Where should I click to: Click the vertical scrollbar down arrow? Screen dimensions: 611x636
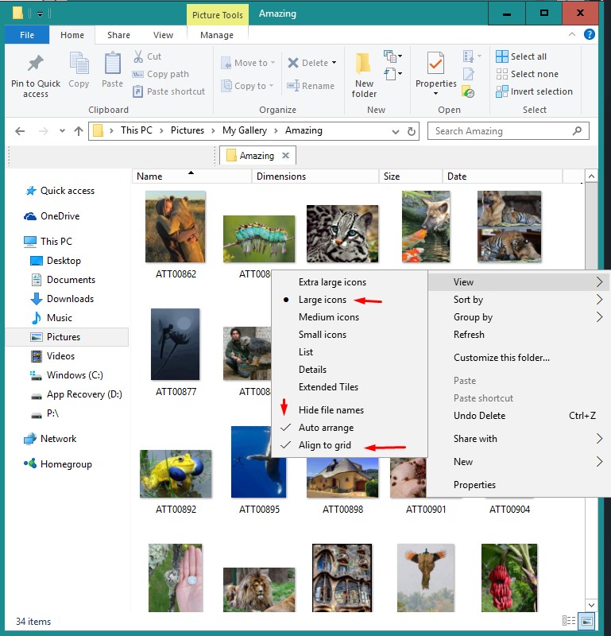click(591, 605)
